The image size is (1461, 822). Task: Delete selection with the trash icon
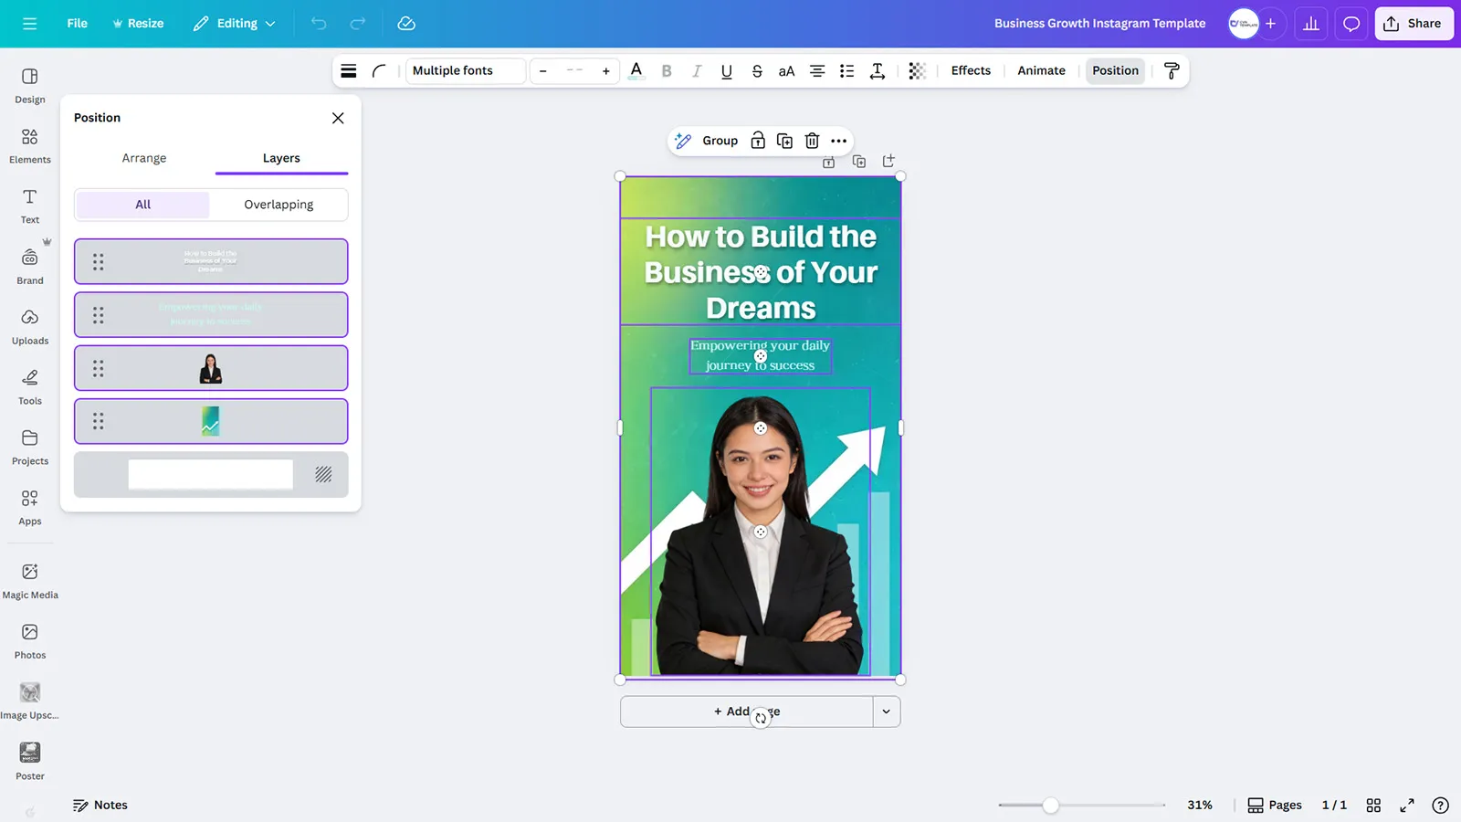pyautogui.click(x=812, y=141)
